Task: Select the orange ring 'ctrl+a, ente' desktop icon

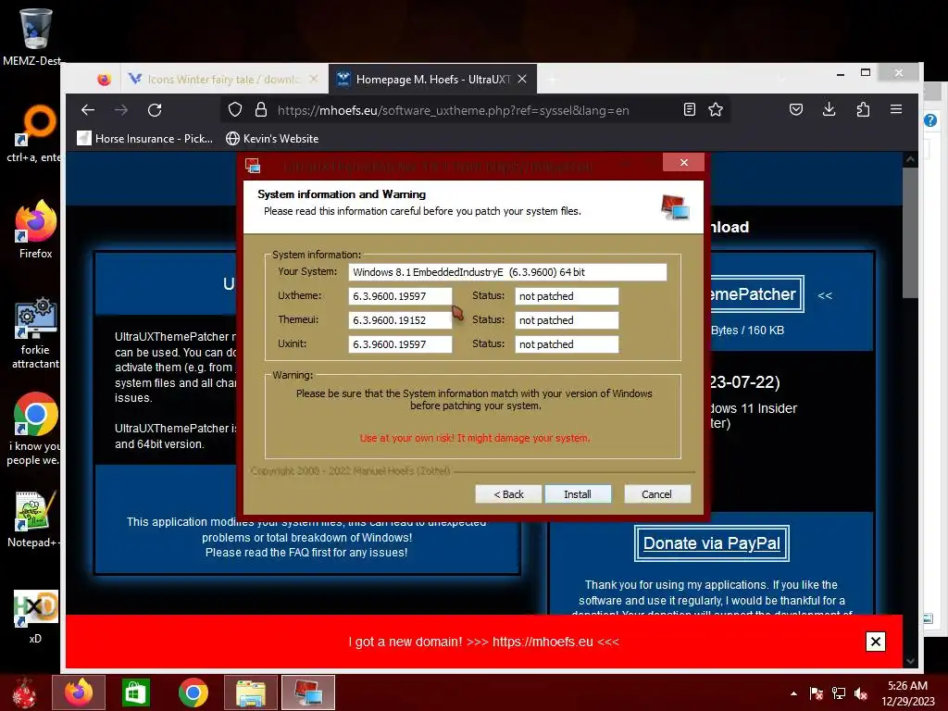Action: [x=35, y=133]
